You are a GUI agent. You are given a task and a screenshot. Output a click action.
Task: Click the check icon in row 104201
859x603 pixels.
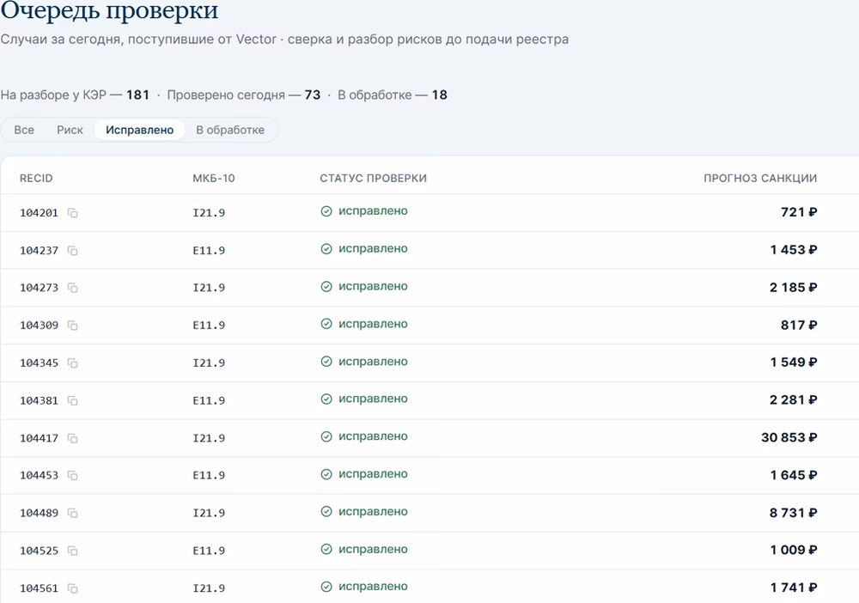(x=326, y=211)
